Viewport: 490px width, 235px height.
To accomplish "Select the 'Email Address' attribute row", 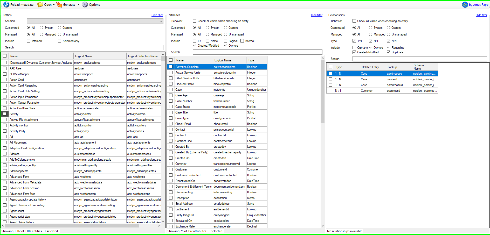I will tap(217, 204).
